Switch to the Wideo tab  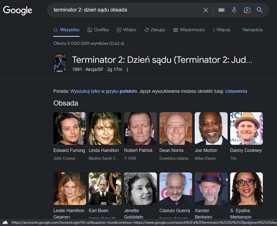click(x=127, y=30)
